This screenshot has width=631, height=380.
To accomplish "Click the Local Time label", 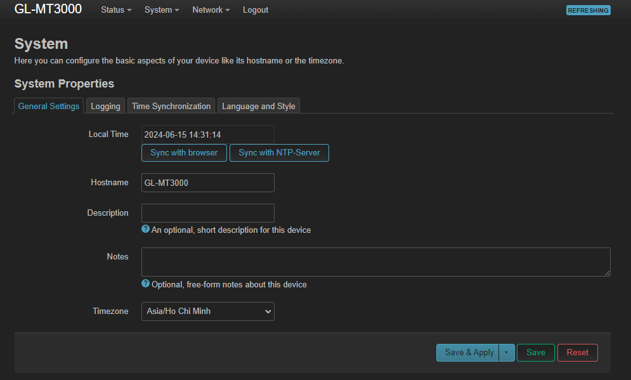I will [108, 134].
